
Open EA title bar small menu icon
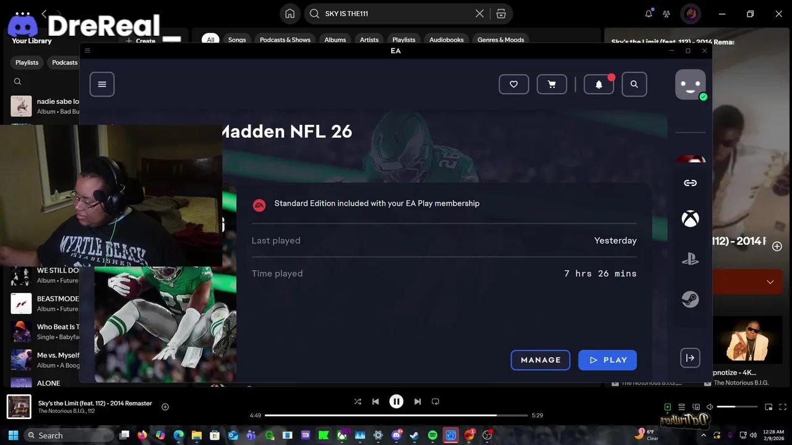pos(87,51)
